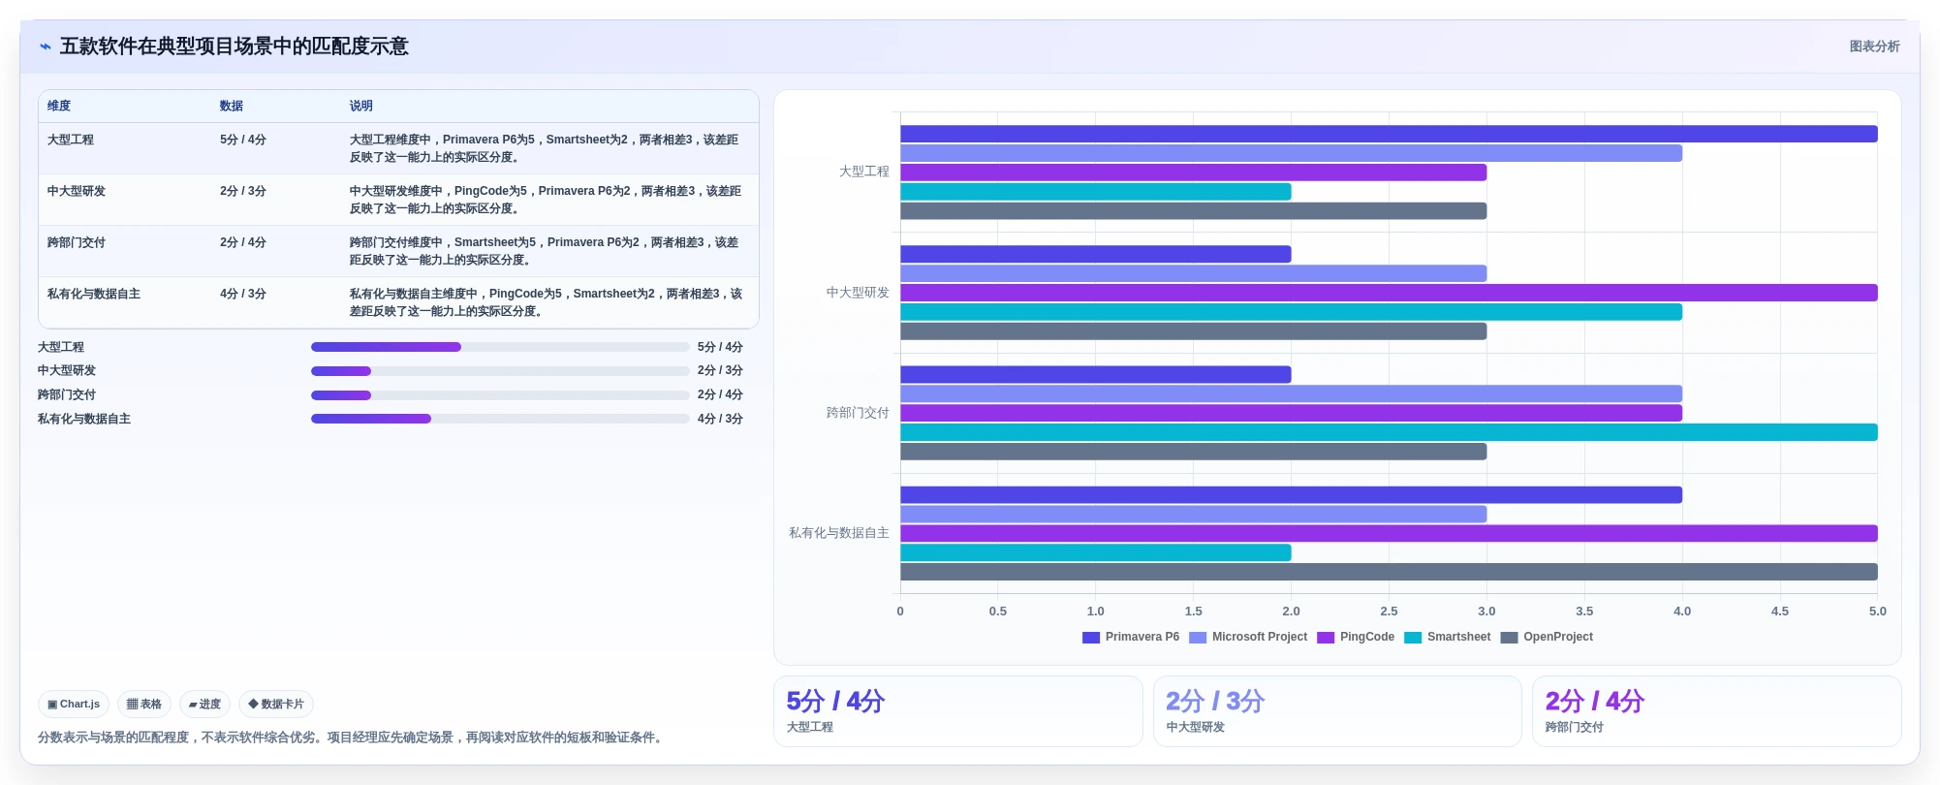The height and width of the screenshot is (785, 1940).
Task: Click Primavera P6 bar in 大型工程 group
Action: coord(1389,135)
